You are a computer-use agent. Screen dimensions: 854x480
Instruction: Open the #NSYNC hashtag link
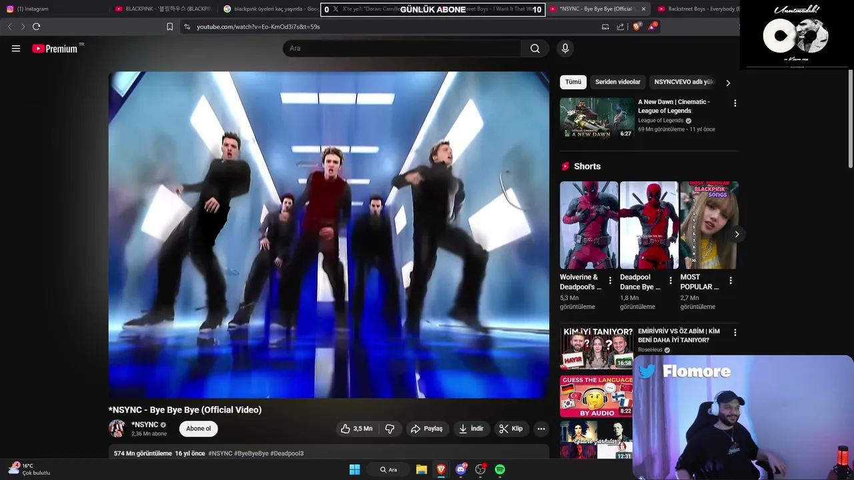[220, 453]
